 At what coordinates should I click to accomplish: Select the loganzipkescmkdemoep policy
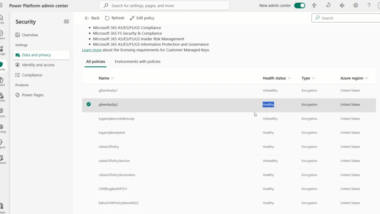pos(116,119)
